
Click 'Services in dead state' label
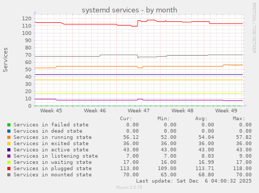point(48,131)
